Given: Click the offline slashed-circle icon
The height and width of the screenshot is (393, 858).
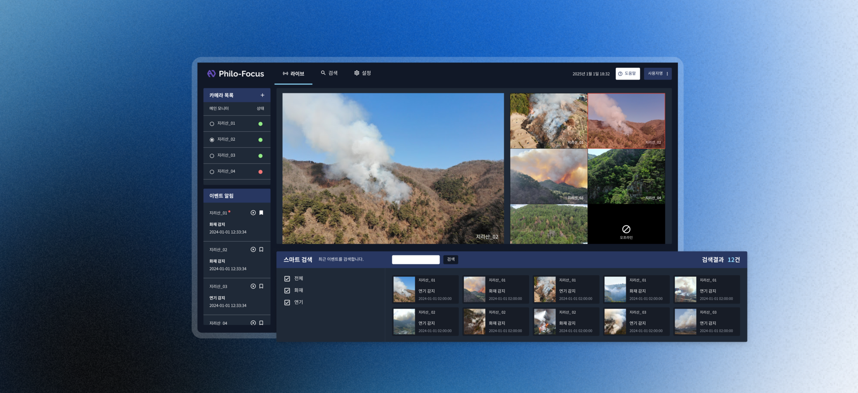Looking at the screenshot, I should [626, 229].
